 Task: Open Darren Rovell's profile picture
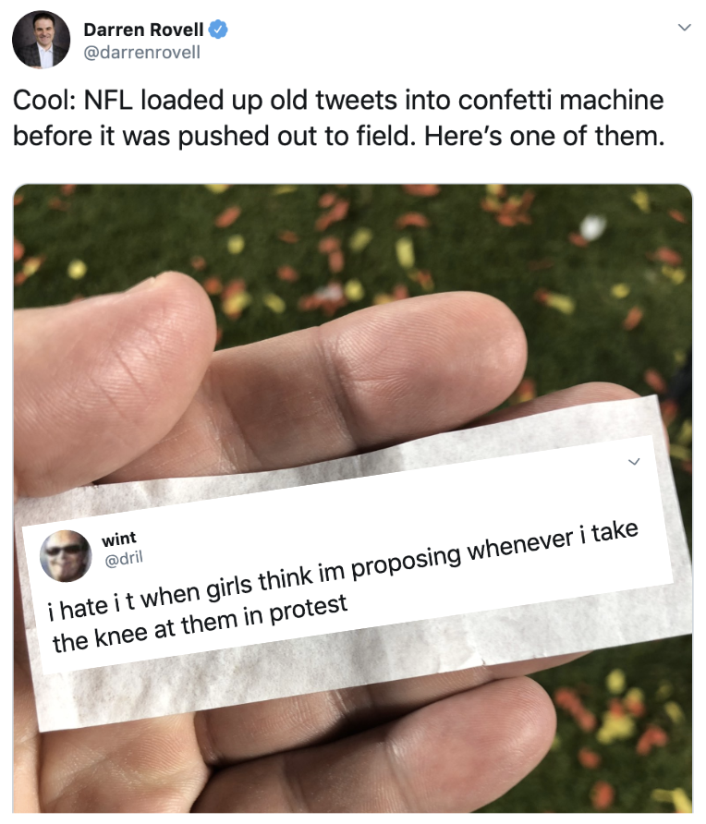41,40
